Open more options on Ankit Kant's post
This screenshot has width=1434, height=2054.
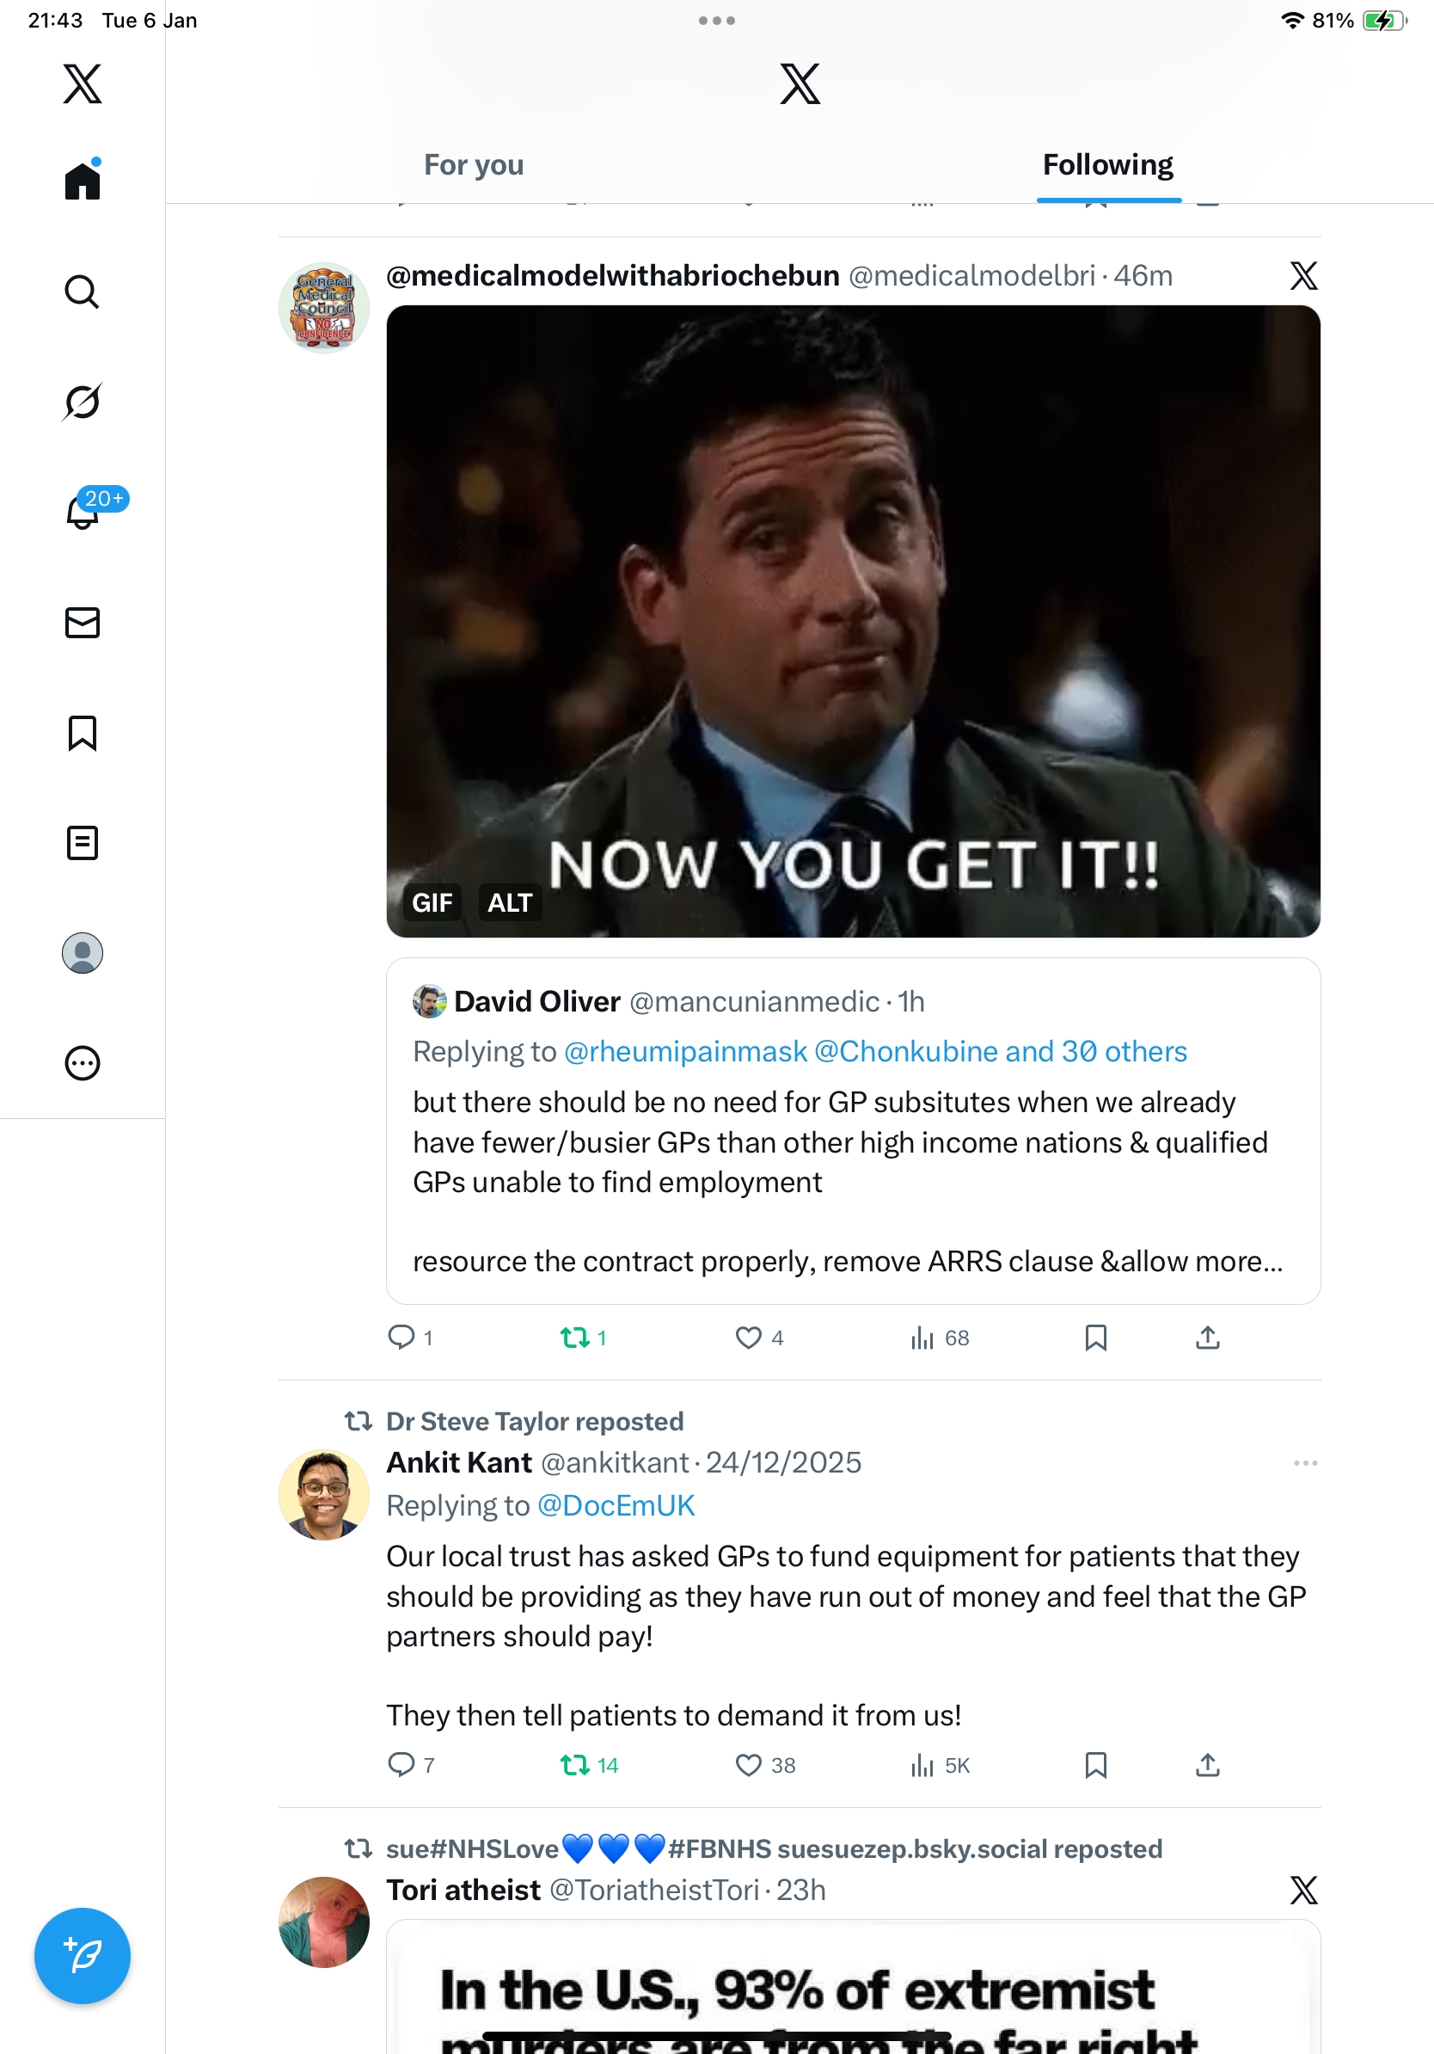tap(1305, 1464)
